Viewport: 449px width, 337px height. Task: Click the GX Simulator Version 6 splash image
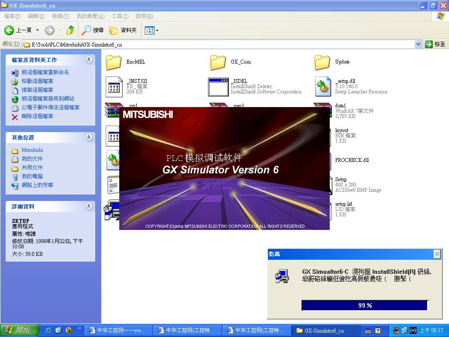pos(224,168)
